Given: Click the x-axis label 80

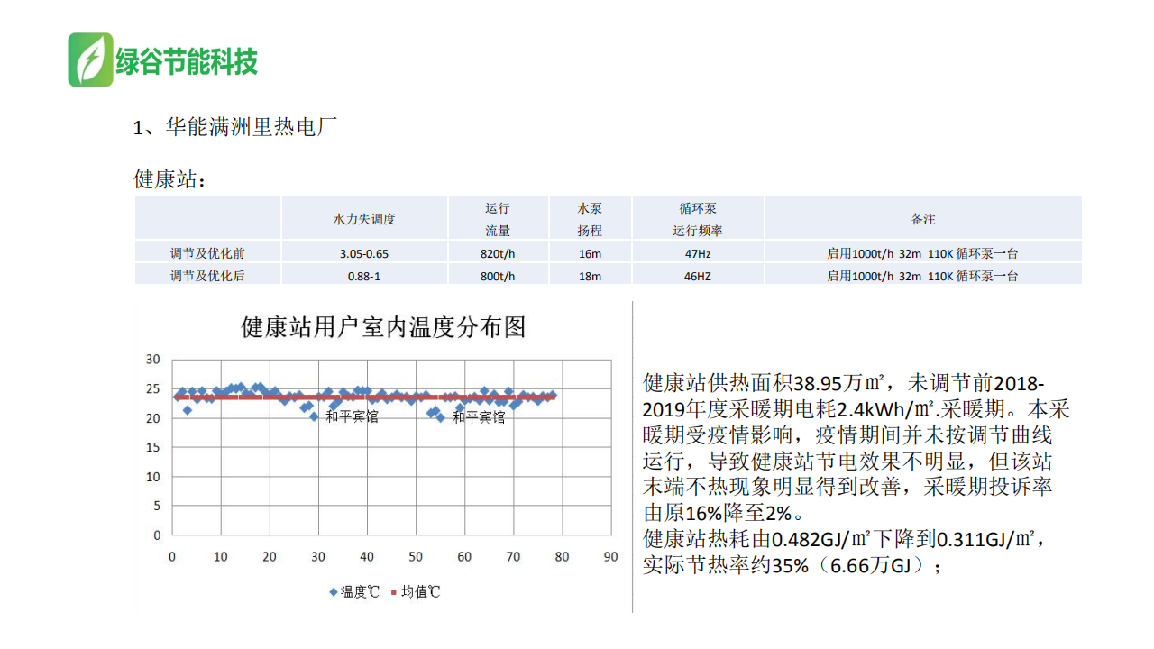Looking at the screenshot, I should pyautogui.click(x=562, y=557).
